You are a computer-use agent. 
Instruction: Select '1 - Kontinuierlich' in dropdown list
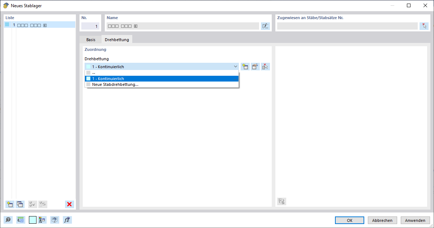162,78
